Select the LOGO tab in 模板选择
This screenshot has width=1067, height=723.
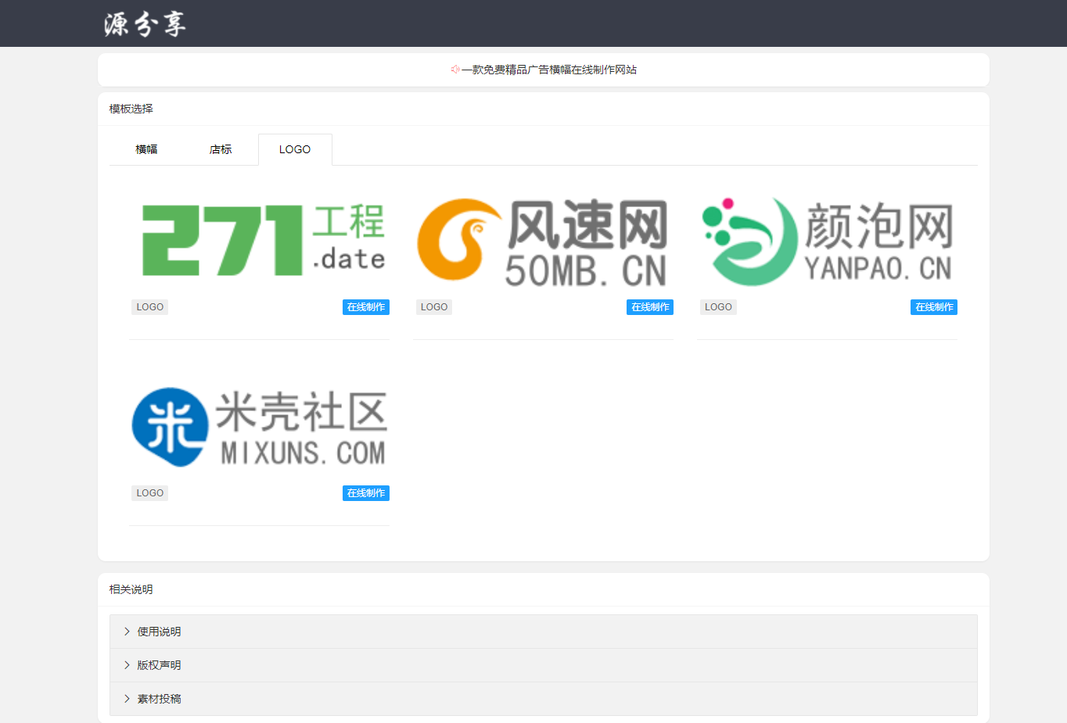[295, 149]
